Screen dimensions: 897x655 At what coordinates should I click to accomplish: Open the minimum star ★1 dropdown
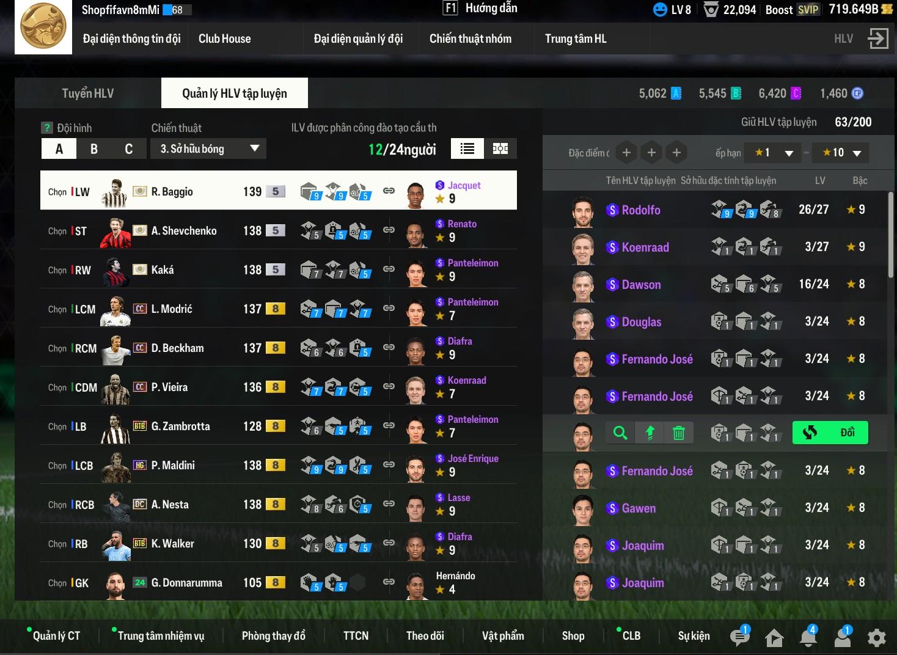pos(774,153)
